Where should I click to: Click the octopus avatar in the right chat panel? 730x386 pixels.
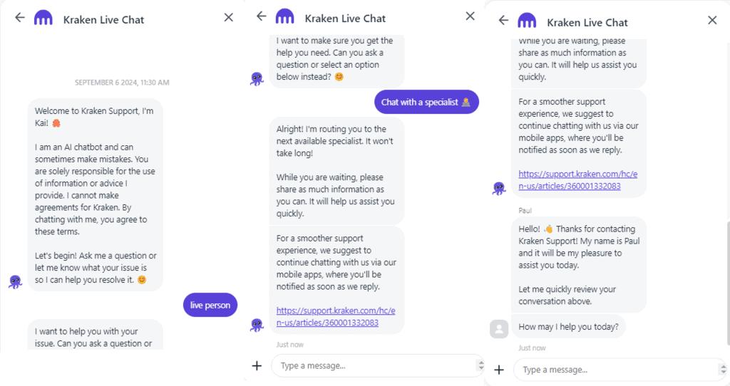click(x=499, y=189)
